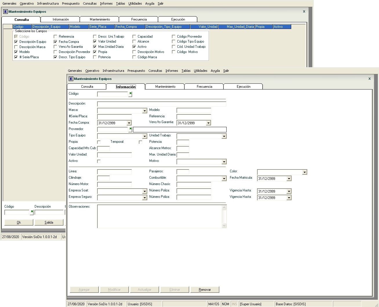Click the E icon in the front window title
Viewport: 379px width, 307px height.
(x=71, y=79)
